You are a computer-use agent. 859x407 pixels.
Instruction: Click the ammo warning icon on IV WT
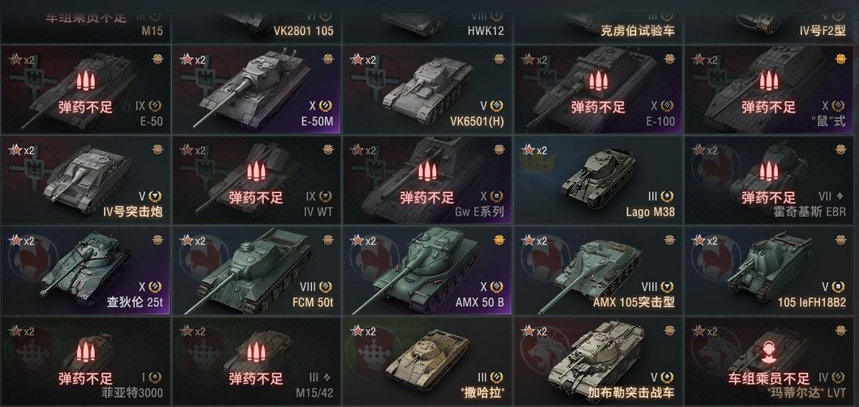pyautogui.click(x=256, y=172)
